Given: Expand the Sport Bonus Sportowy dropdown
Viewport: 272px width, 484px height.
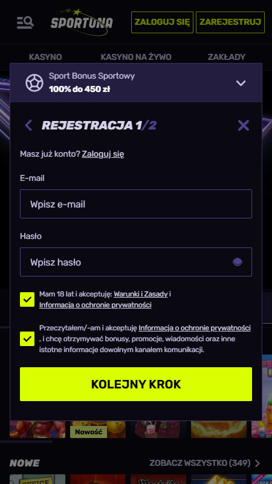Looking at the screenshot, I should 241,83.
